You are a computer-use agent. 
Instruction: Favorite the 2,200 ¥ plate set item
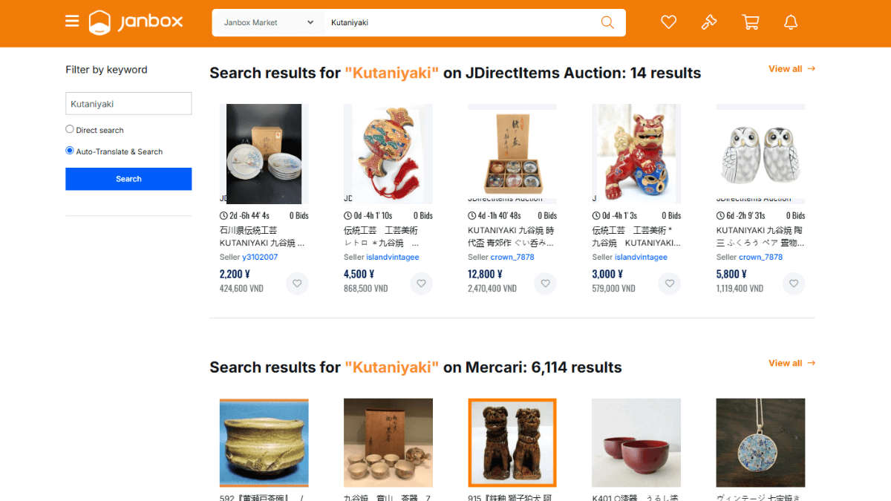(297, 284)
